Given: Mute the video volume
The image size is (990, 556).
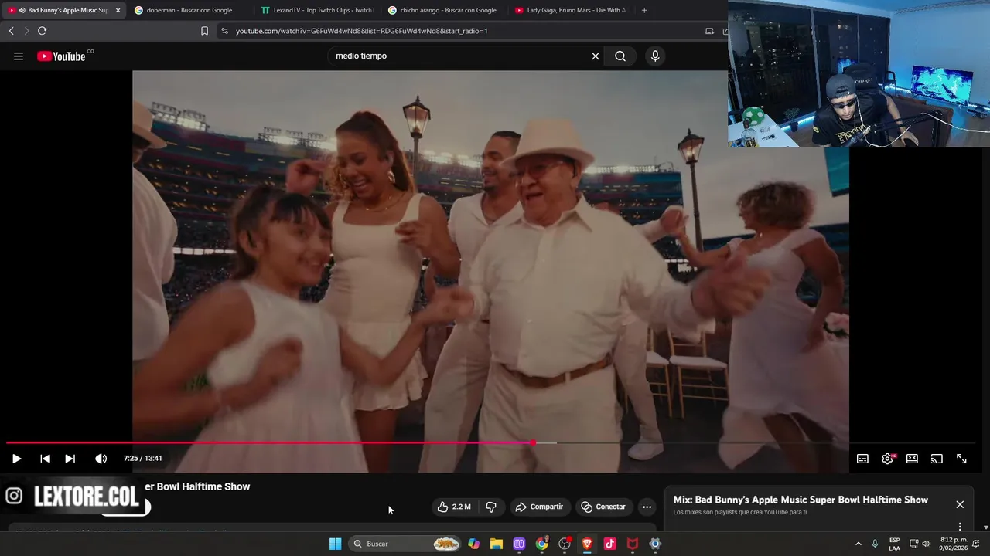Looking at the screenshot, I should pos(101,459).
